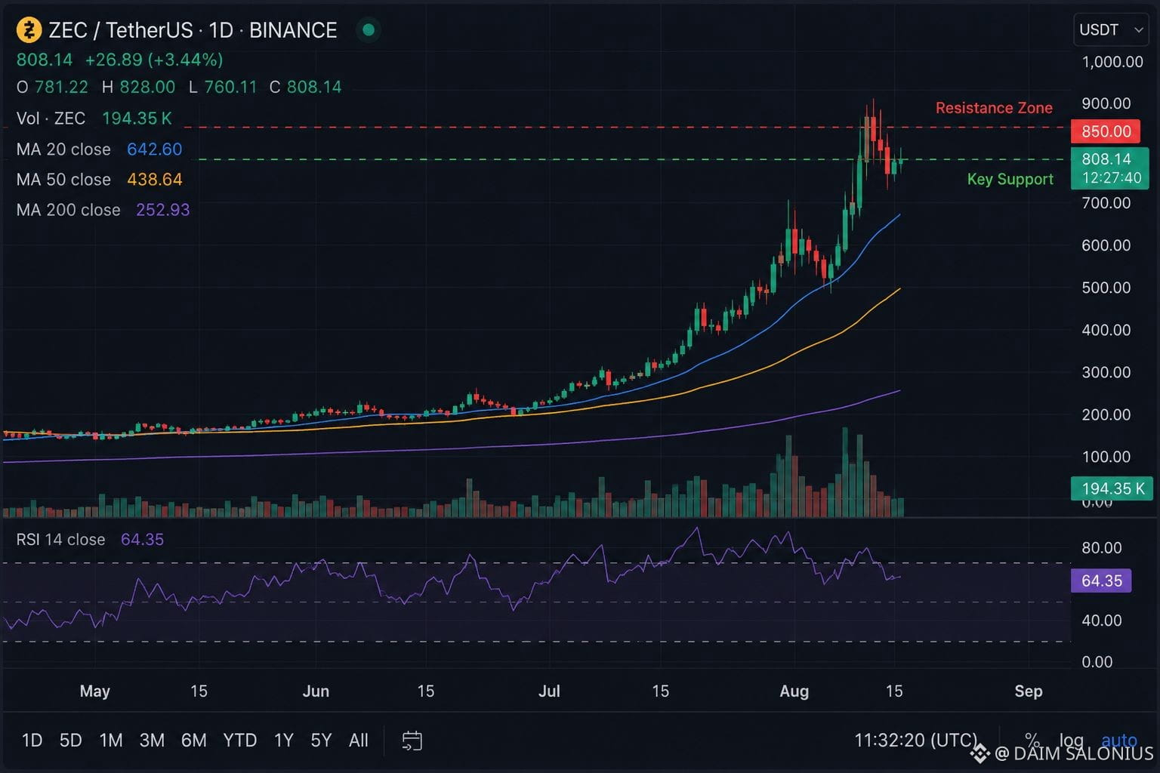Click the +26.89 (+3.44%) change value

[x=154, y=60]
